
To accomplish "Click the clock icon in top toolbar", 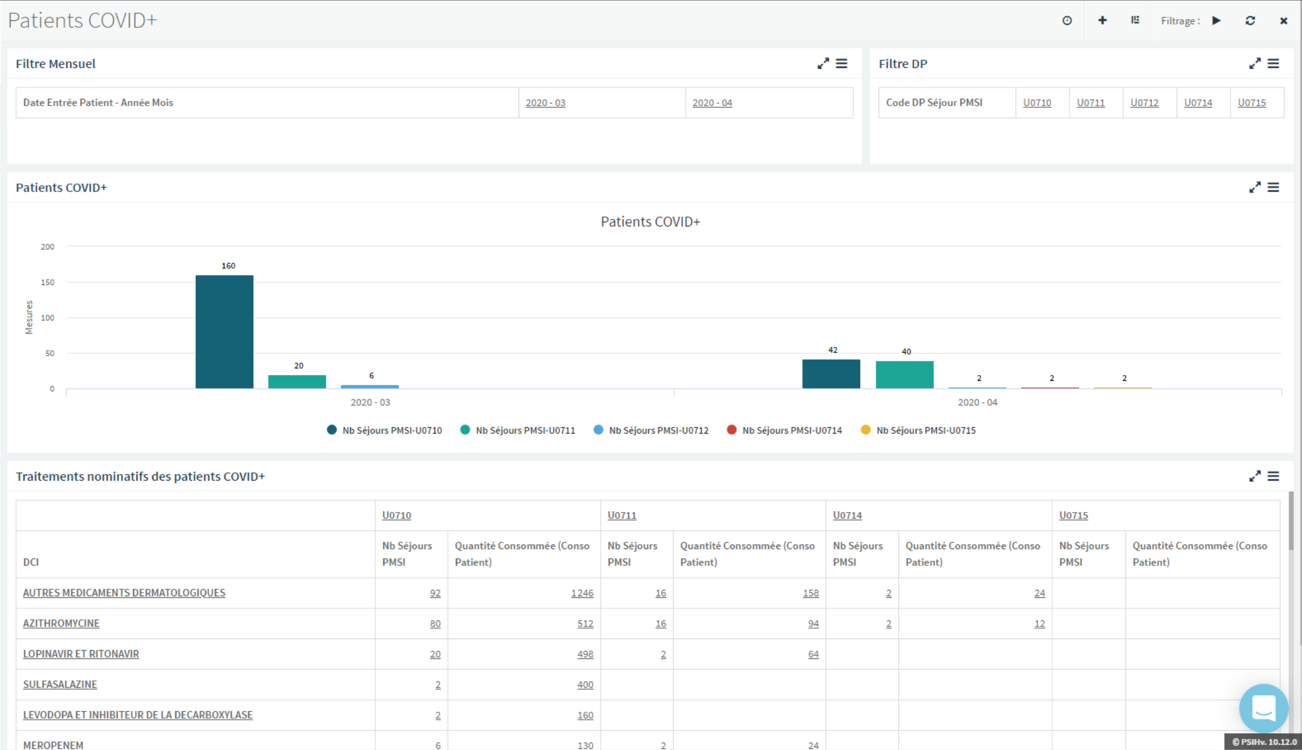I will pos(1067,21).
